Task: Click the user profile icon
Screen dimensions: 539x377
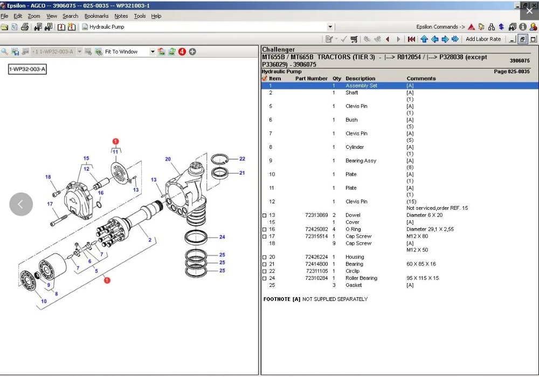Action: tap(534, 27)
